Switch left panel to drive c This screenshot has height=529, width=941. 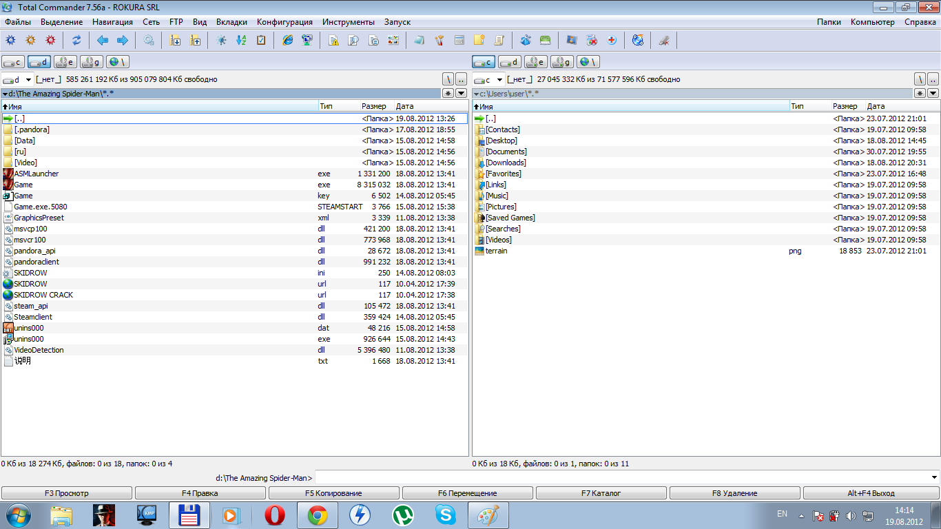(x=13, y=62)
